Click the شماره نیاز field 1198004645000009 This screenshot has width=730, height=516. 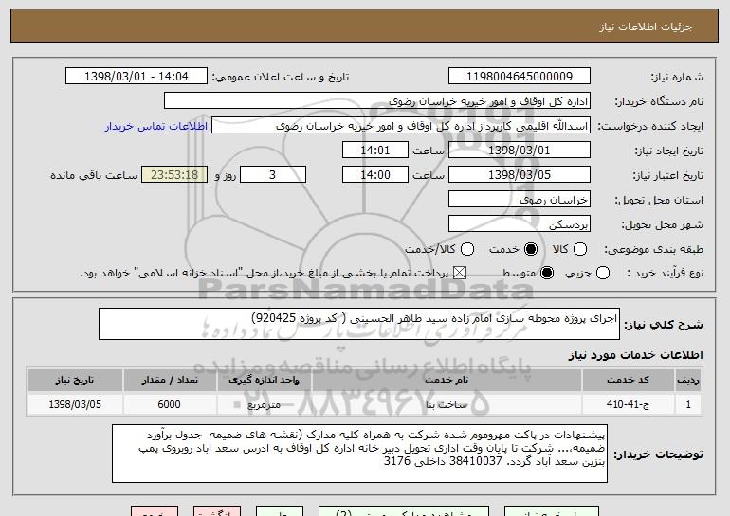pyautogui.click(x=520, y=77)
